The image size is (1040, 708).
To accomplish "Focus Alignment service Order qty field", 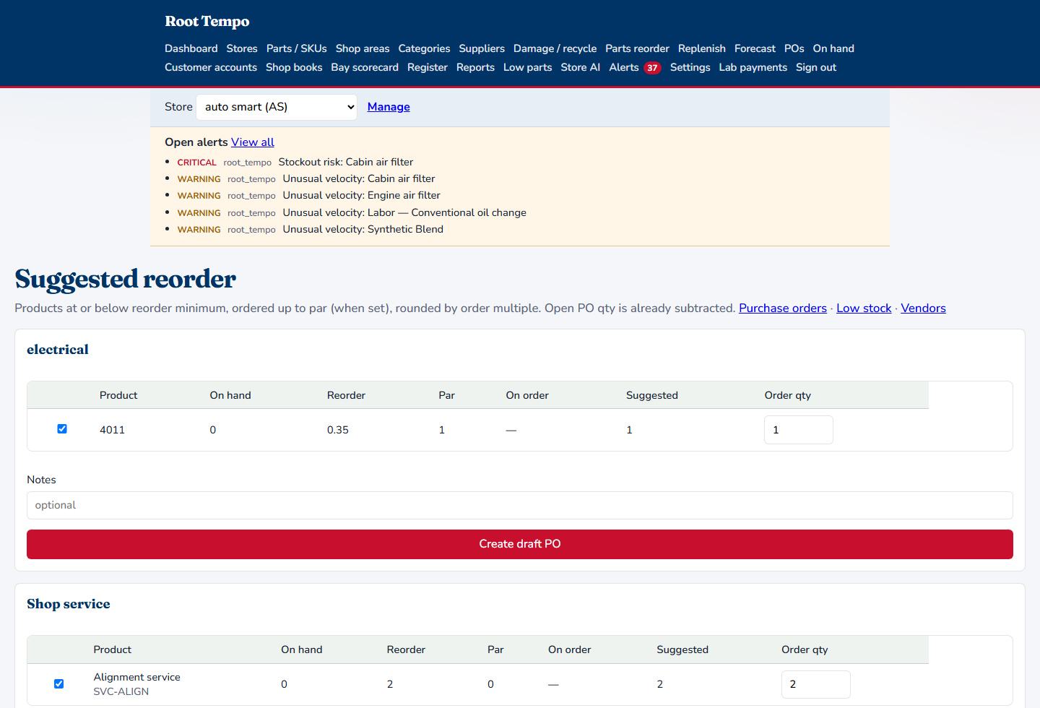I will tap(816, 684).
